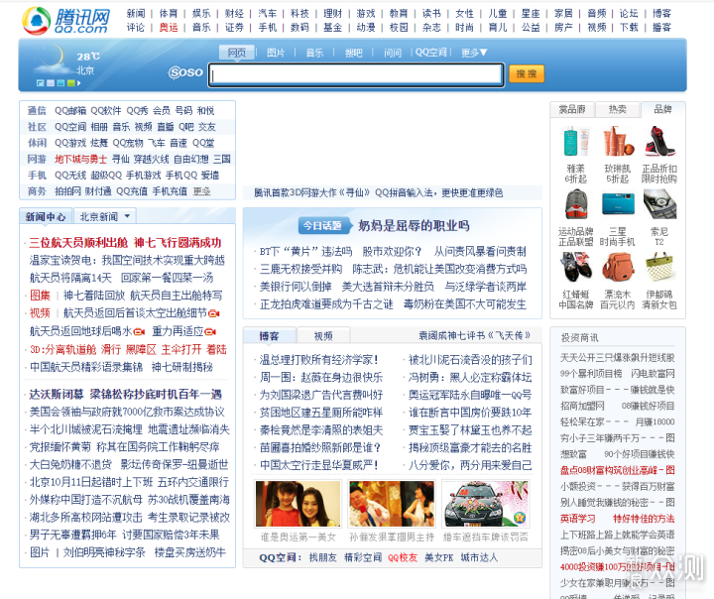
Task: Open banner text 腾讯首款3D网游大作《寻仙》
Action: pyautogui.click(x=312, y=192)
